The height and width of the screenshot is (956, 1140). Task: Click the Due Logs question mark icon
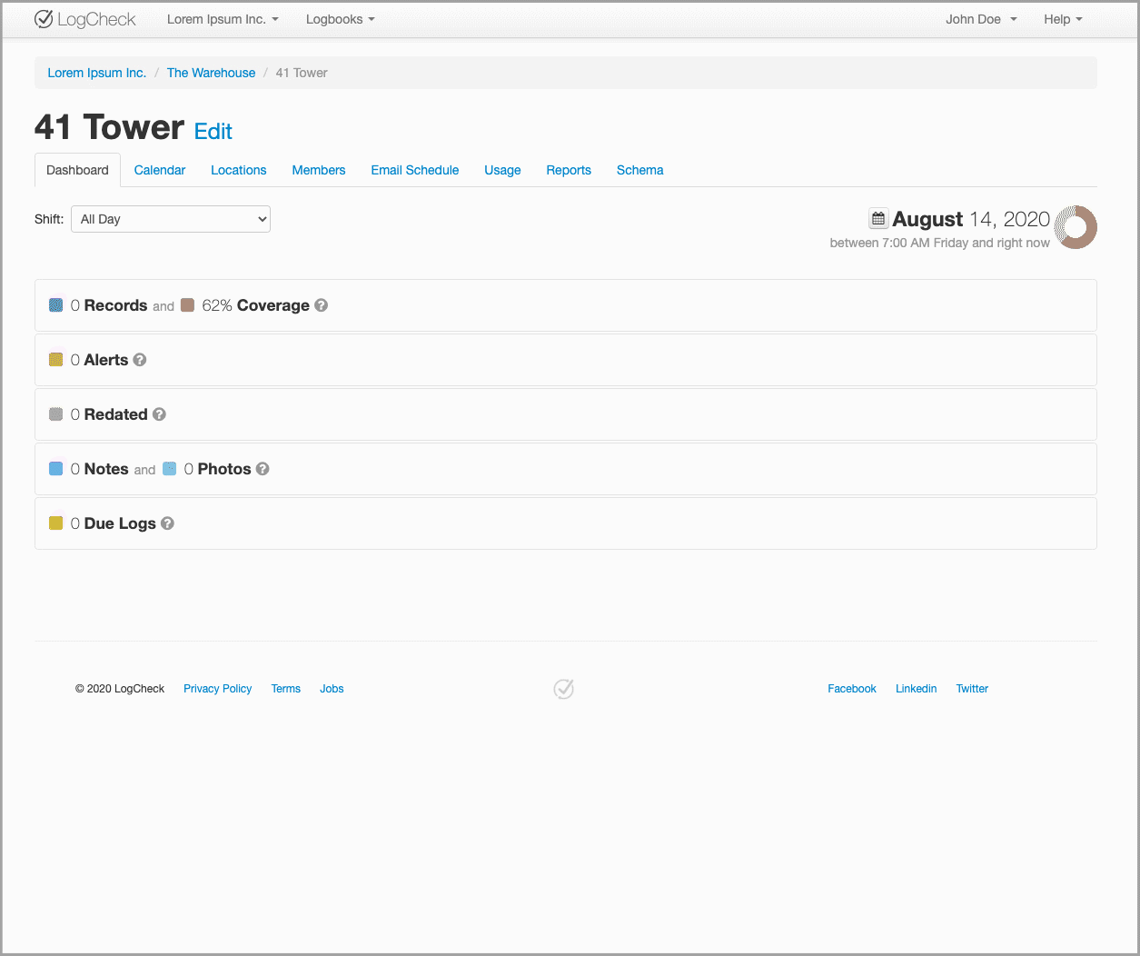[x=167, y=523]
